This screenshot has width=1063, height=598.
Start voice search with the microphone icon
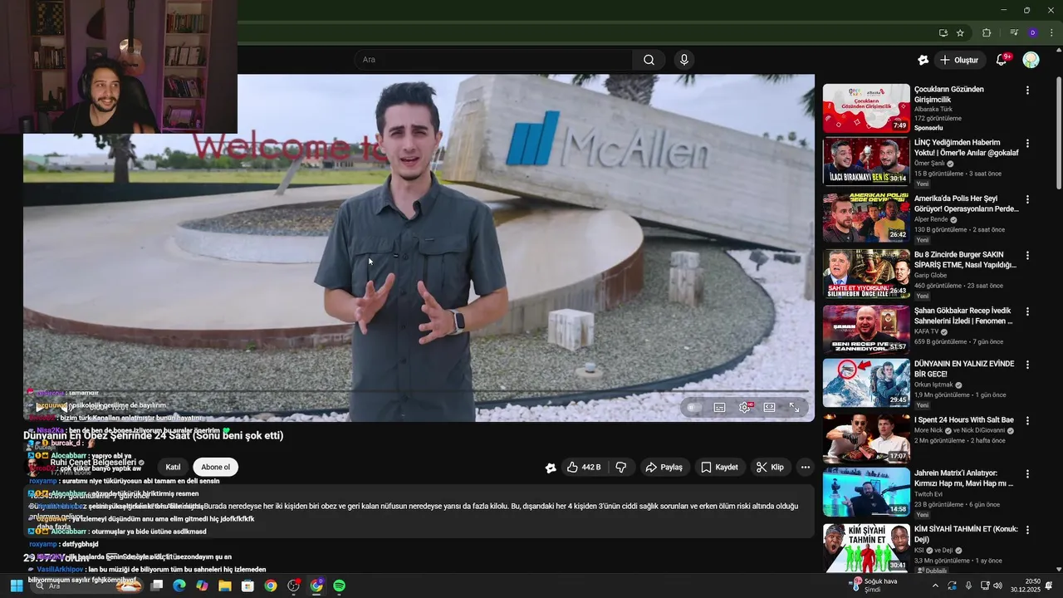684,60
